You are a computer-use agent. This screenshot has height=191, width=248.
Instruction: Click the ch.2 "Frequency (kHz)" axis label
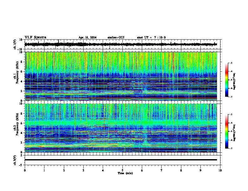18,124
